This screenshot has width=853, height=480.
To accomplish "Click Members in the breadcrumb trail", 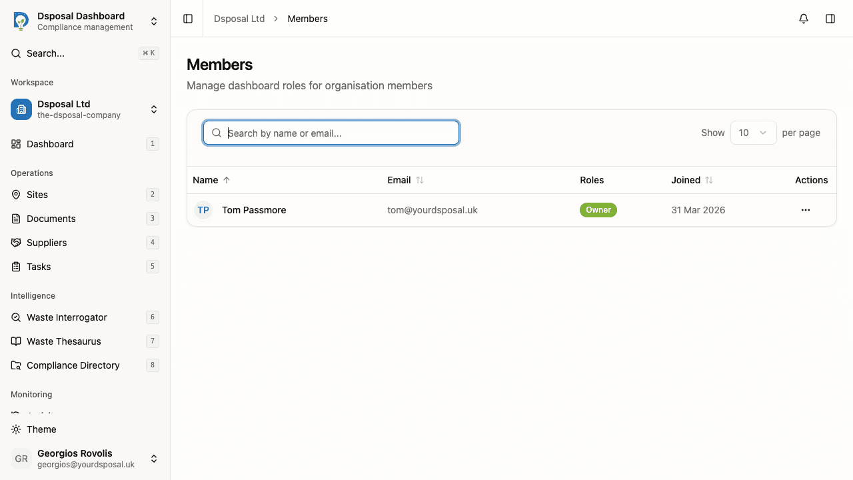I will [x=307, y=19].
